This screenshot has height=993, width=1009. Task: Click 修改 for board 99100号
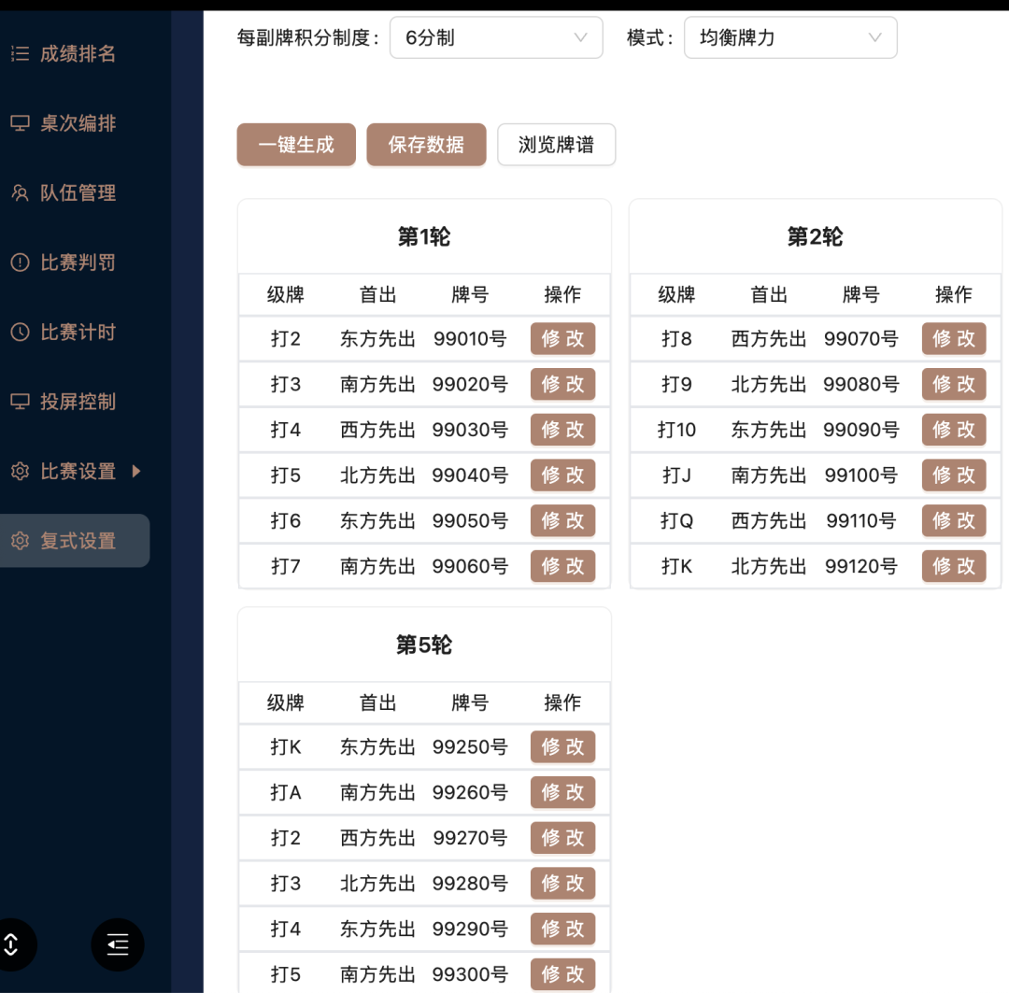(954, 475)
